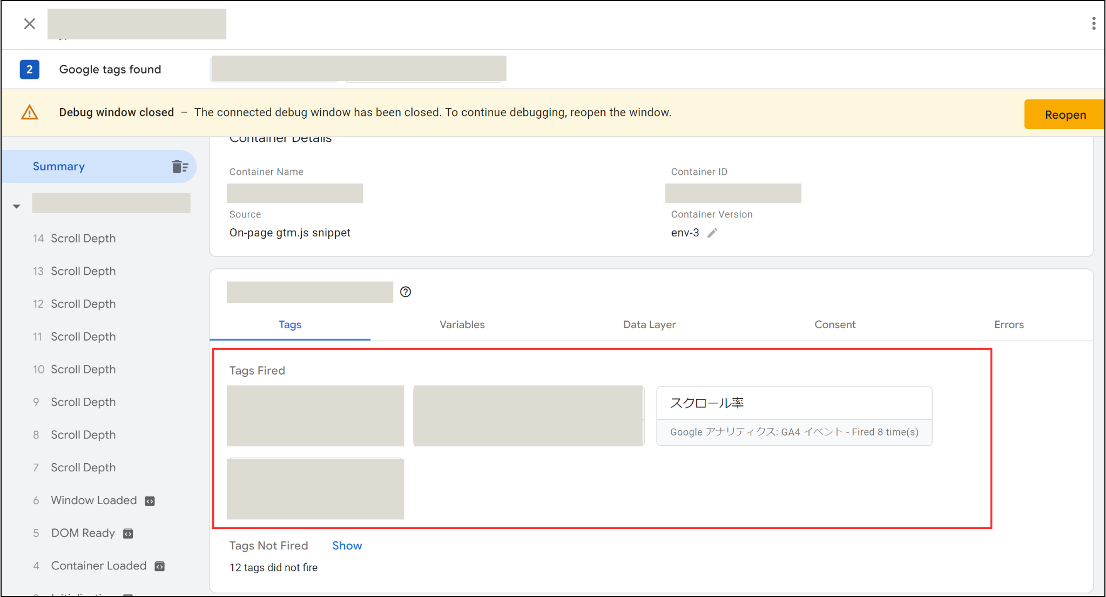Screen dimensions: 1106x597
Task: Collapse the page events tree arrow
Action: [17, 206]
